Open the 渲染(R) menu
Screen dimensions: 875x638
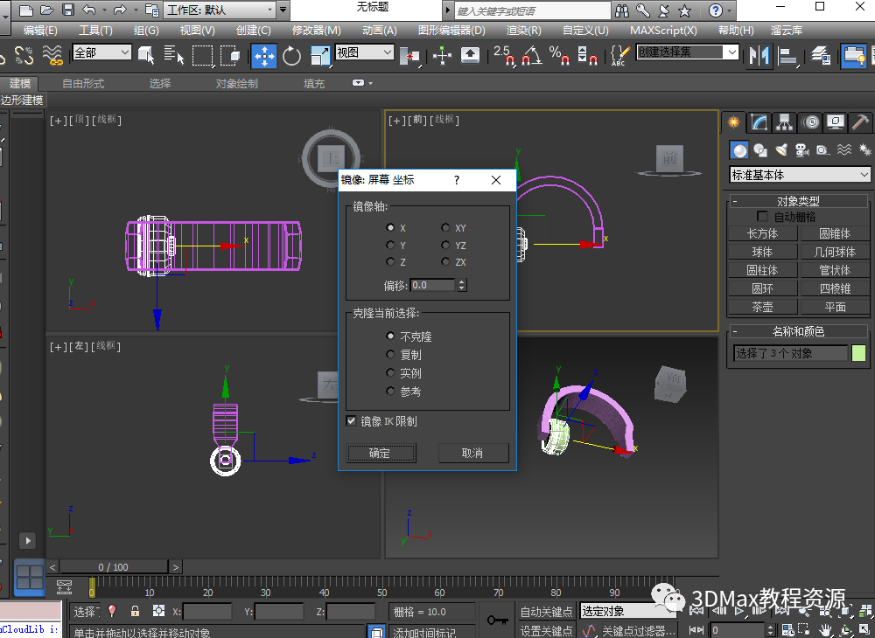click(x=523, y=30)
